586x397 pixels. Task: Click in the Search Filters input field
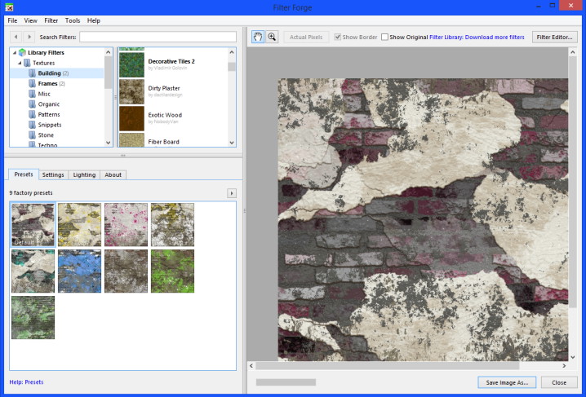pos(158,37)
